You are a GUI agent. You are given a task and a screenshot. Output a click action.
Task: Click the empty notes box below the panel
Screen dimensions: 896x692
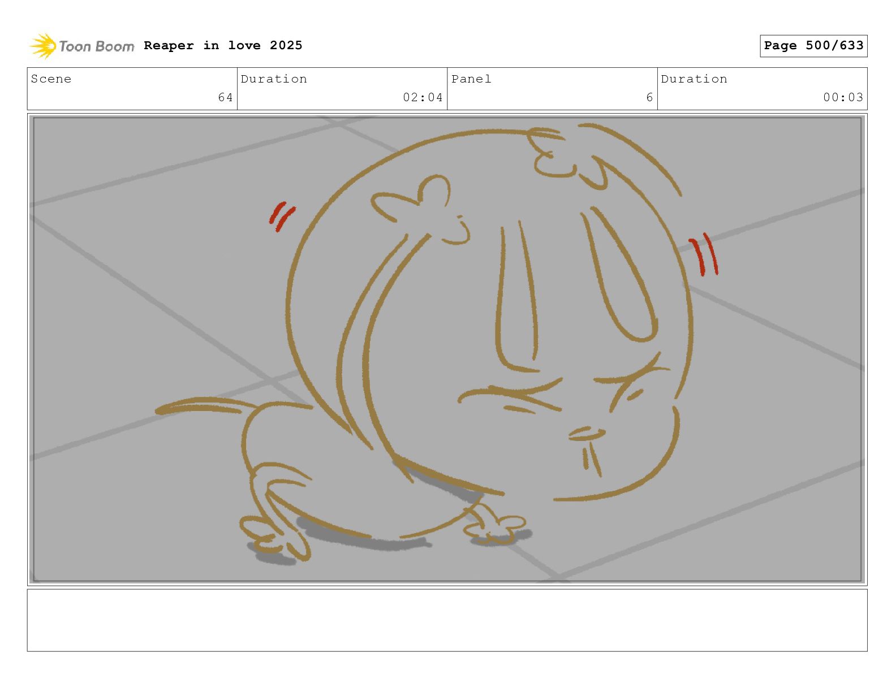(x=447, y=620)
